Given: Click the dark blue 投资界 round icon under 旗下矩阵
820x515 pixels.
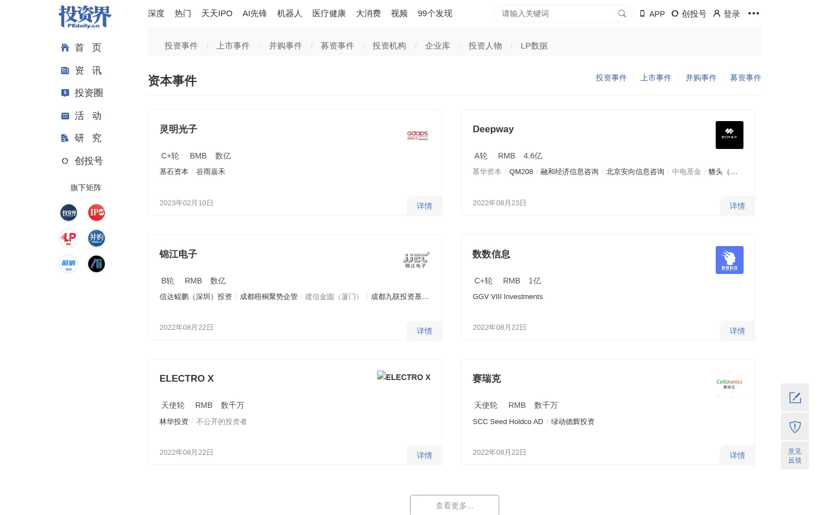Looking at the screenshot, I should pos(69,213).
